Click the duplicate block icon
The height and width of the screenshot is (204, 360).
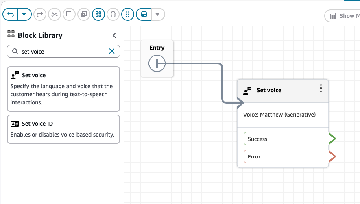[x=84, y=15]
